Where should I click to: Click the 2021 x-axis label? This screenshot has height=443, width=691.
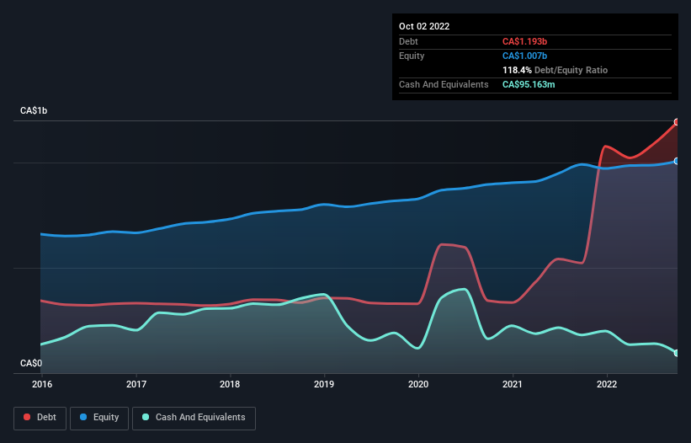click(x=512, y=384)
